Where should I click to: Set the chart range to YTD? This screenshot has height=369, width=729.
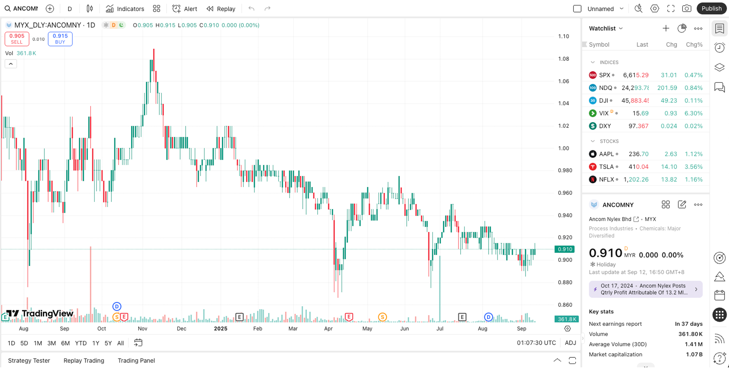point(81,343)
